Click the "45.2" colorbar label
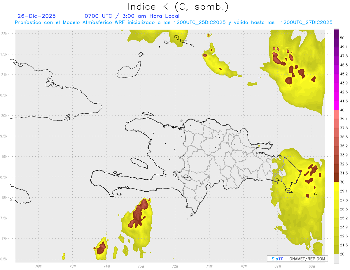The image size is (350, 270). [x=344, y=74]
